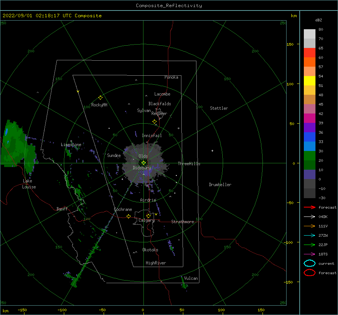Click the Blackfalds town label
Viewport: 338px width, 315px height.
coord(160,104)
